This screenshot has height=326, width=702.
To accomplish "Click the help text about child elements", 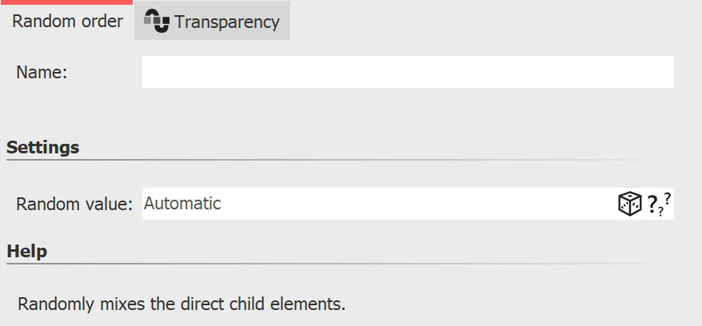I will 181,304.
